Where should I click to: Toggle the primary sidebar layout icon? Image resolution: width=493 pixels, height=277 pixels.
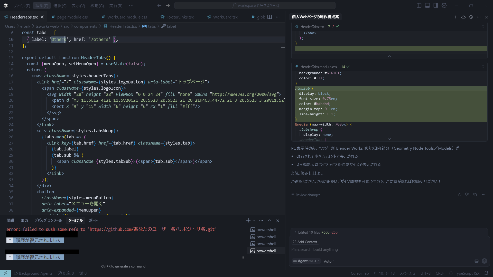tap(419, 5)
